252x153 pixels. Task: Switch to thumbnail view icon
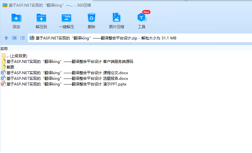14,38
